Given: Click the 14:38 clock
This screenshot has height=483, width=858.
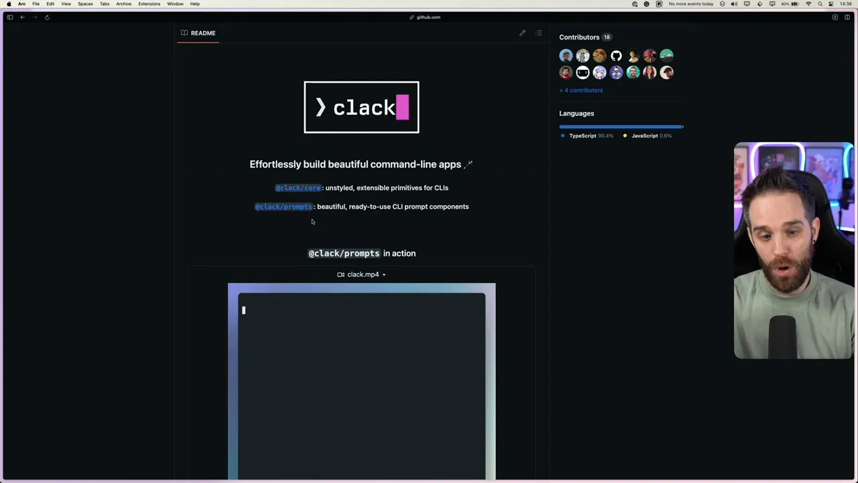Looking at the screenshot, I should tap(845, 4).
